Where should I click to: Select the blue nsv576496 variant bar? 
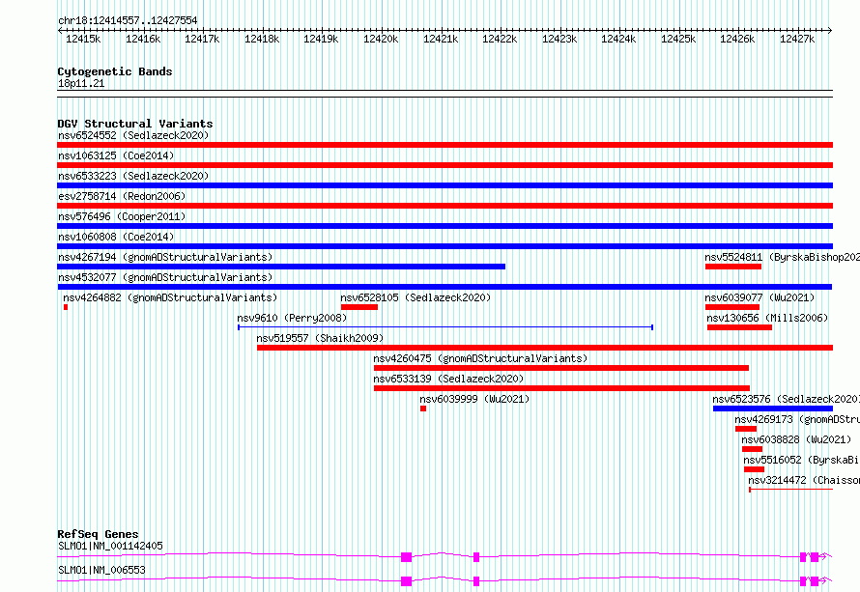click(x=444, y=226)
